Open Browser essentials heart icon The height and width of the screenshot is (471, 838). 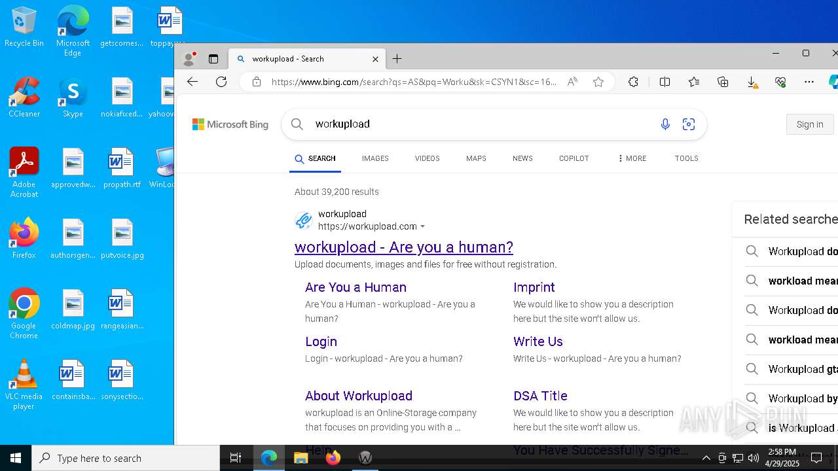[780, 82]
